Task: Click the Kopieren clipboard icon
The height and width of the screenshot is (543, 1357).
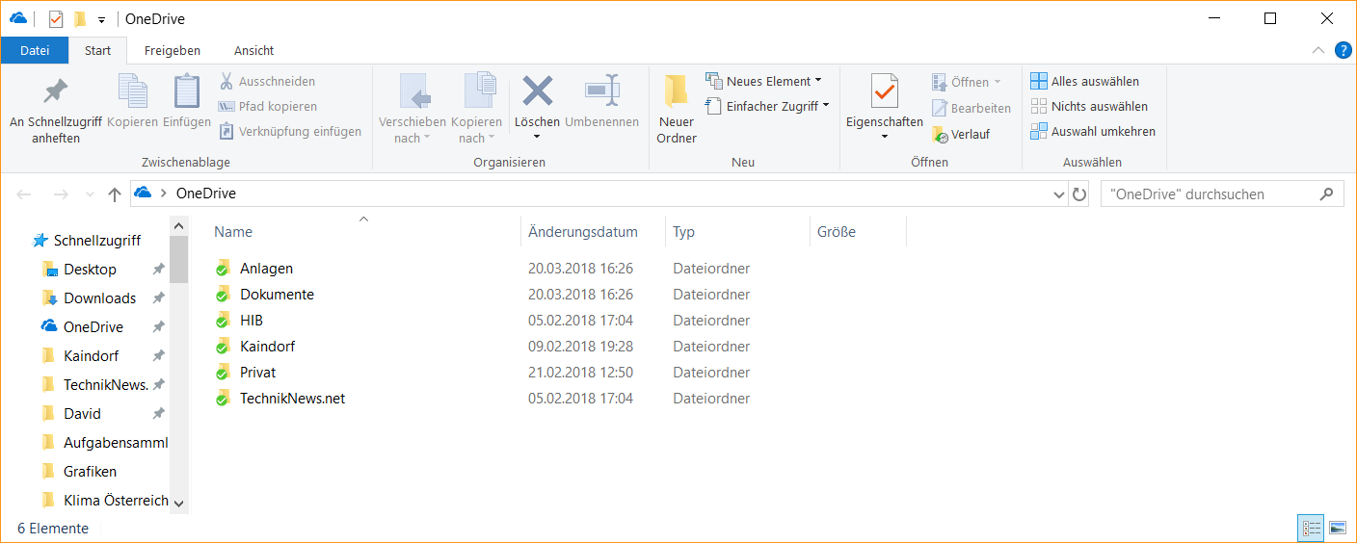Action: tap(133, 91)
